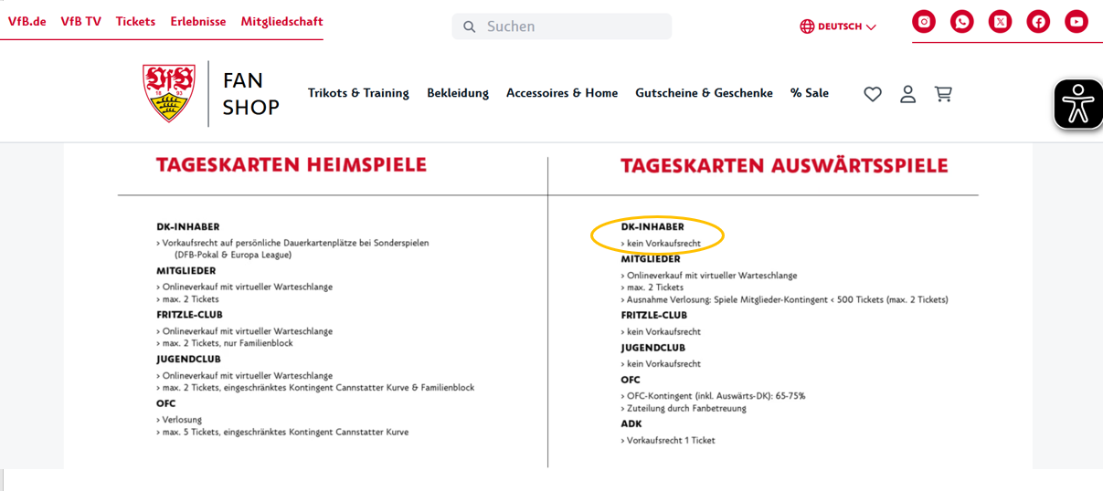Open the shopping cart
Viewport: 1103px width, 491px height.
(x=943, y=94)
